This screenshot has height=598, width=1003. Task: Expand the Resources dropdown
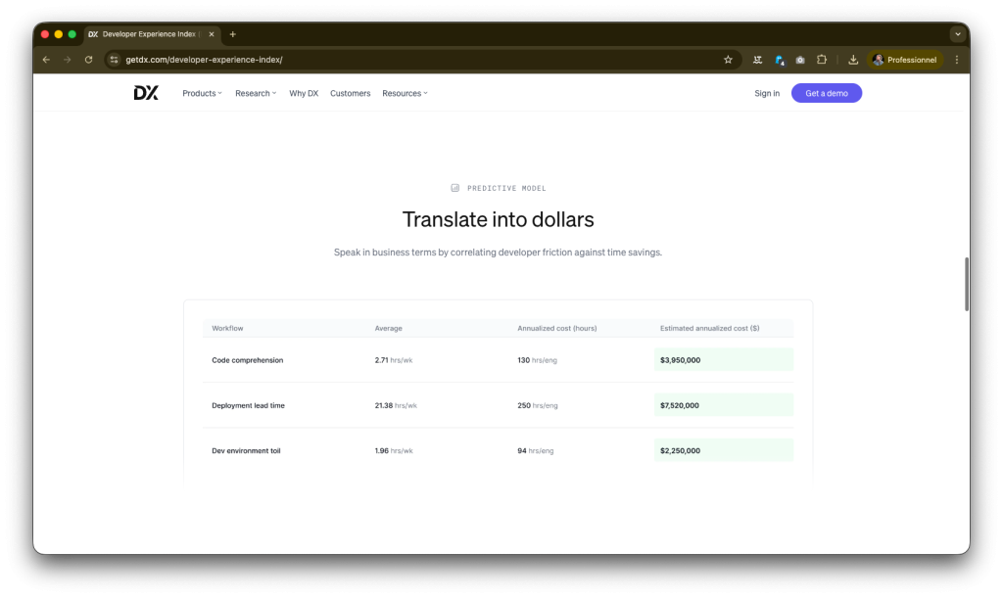[404, 93]
